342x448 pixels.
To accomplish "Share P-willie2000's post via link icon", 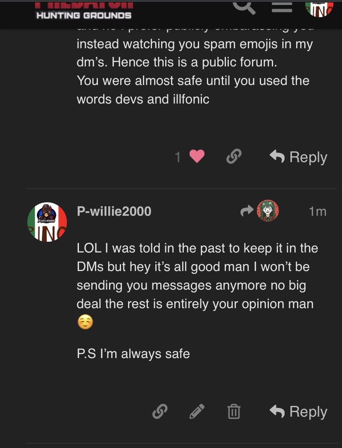I will point(159,411).
